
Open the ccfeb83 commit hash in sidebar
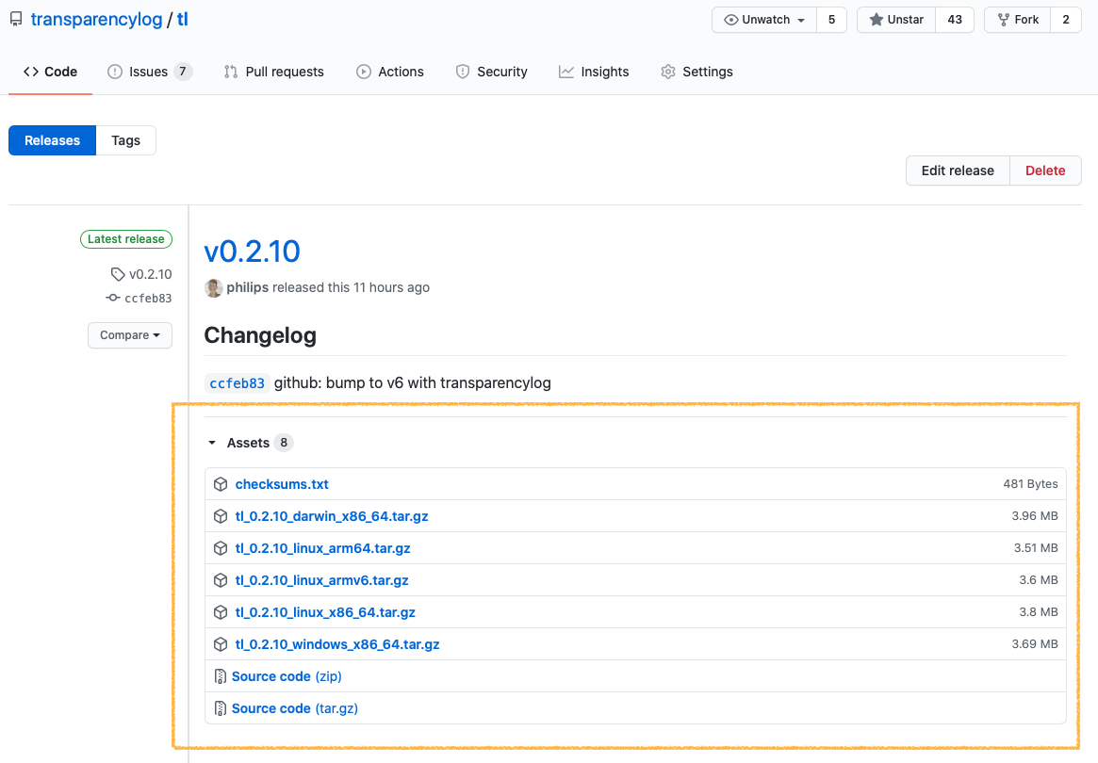[148, 299]
